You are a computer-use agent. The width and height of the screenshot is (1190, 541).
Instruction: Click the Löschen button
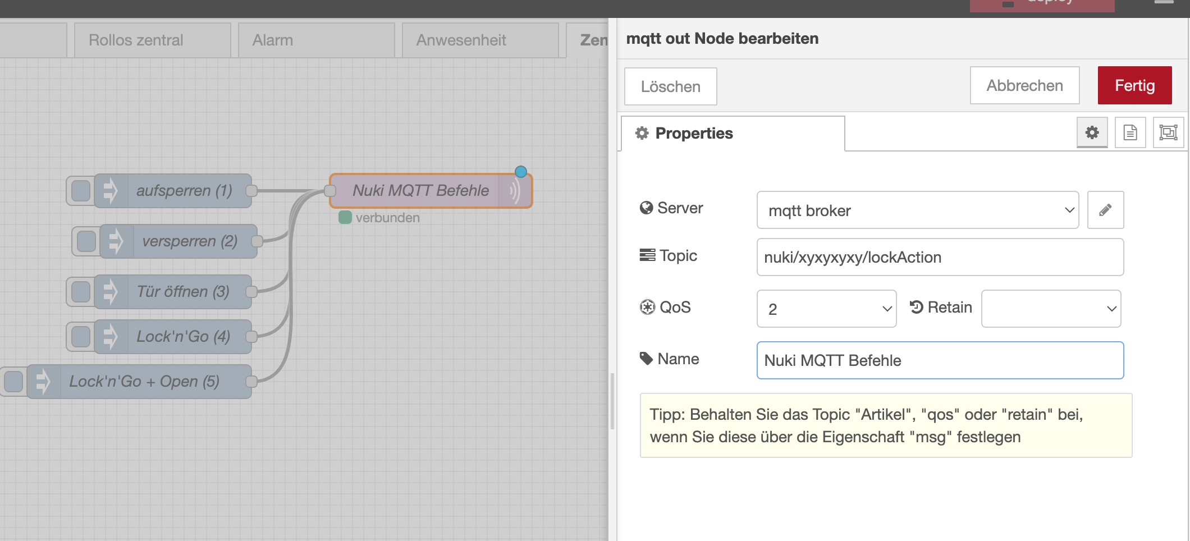tap(670, 86)
